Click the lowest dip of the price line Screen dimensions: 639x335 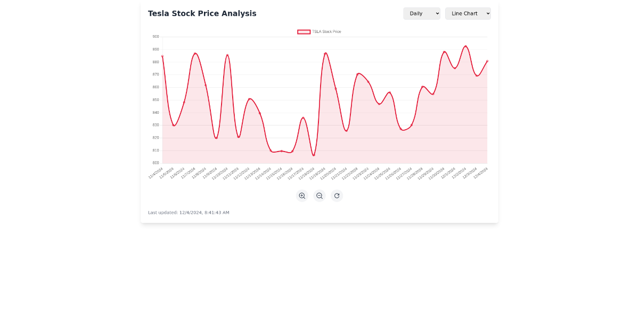[314, 155]
